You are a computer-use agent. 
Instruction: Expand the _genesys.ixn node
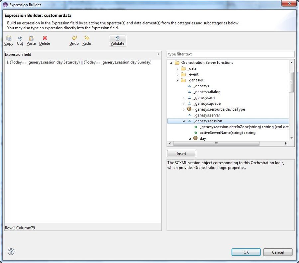[184, 98]
